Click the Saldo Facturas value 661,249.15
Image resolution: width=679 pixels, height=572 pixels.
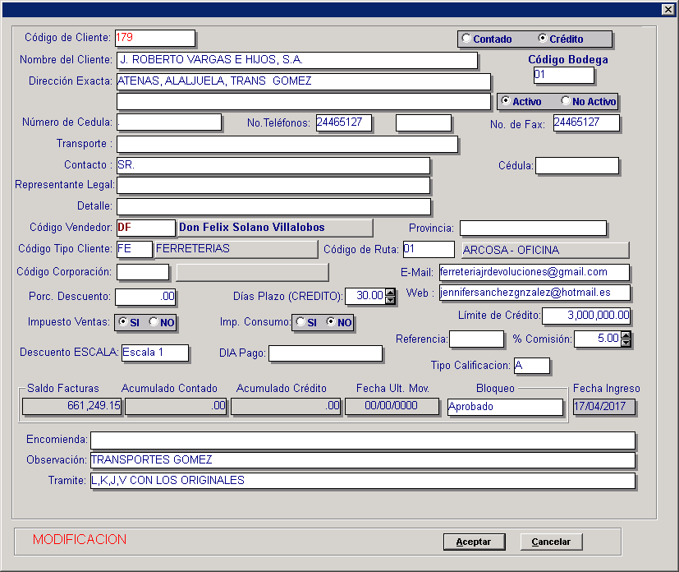click(x=72, y=407)
